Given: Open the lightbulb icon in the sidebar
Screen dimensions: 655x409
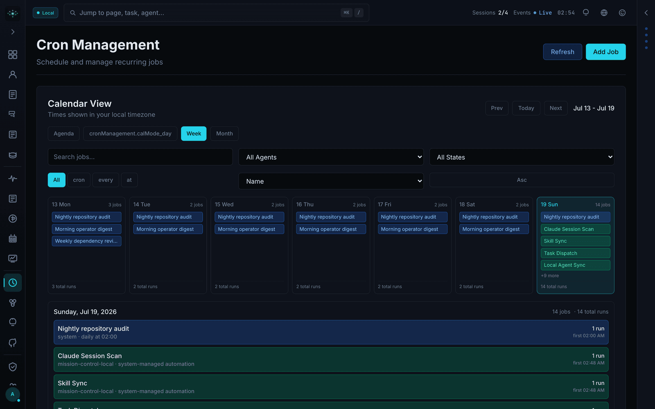Looking at the screenshot, I should tap(13, 322).
